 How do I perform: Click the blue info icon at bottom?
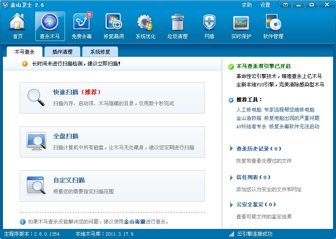pyautogui.click(x=23, y=222)
